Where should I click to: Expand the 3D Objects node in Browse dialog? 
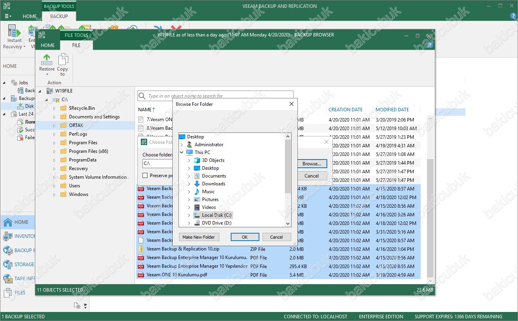pos(189,160)
